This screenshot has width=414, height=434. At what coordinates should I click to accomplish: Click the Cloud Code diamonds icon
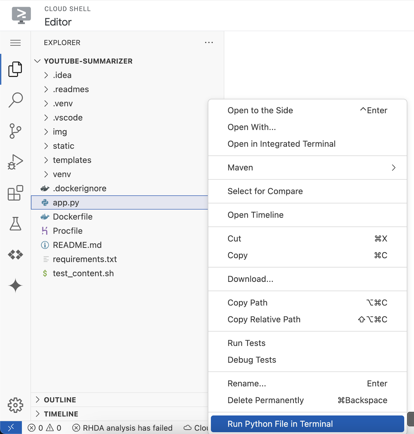[15, 255]
